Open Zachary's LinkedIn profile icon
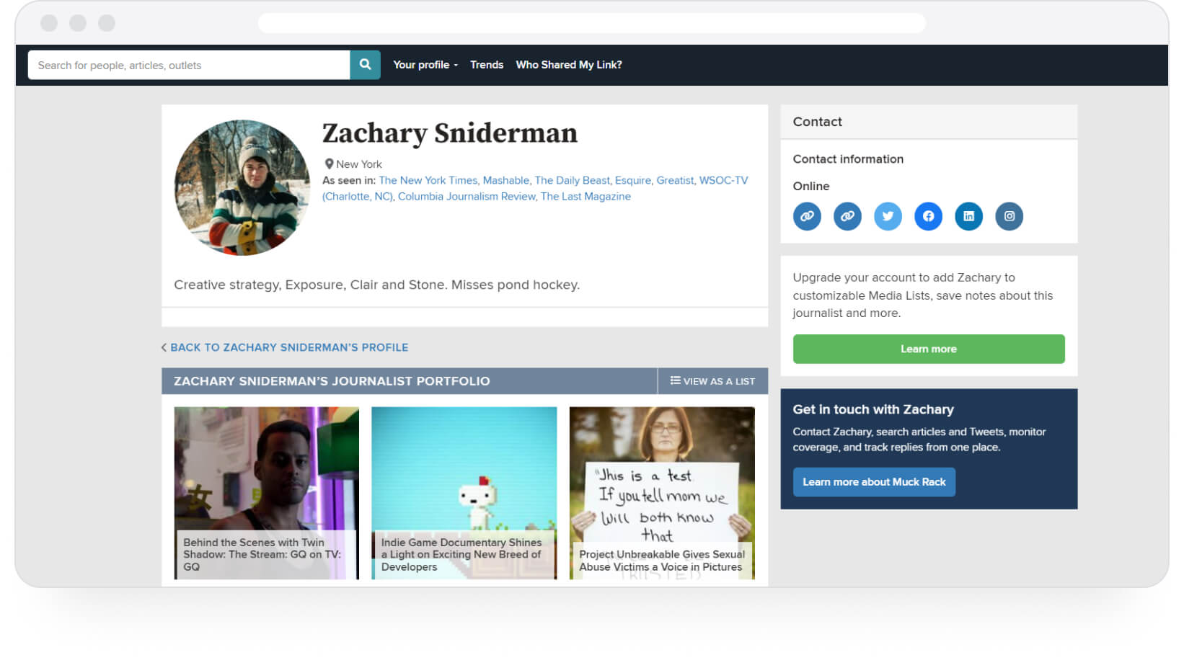 pyautogui.click(x=968, y=216)
